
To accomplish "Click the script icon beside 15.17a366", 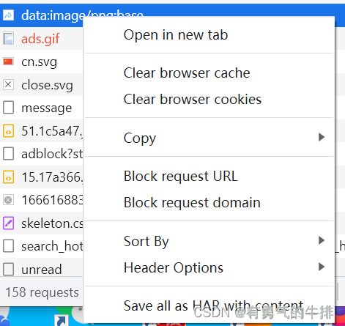I will pyautogui.click(x=8, y=177).
